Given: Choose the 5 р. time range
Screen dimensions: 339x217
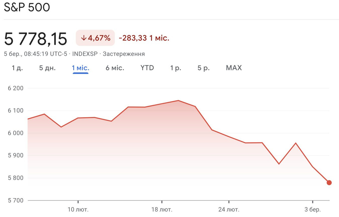Looking at the screenshot, I should coord(203,68).
